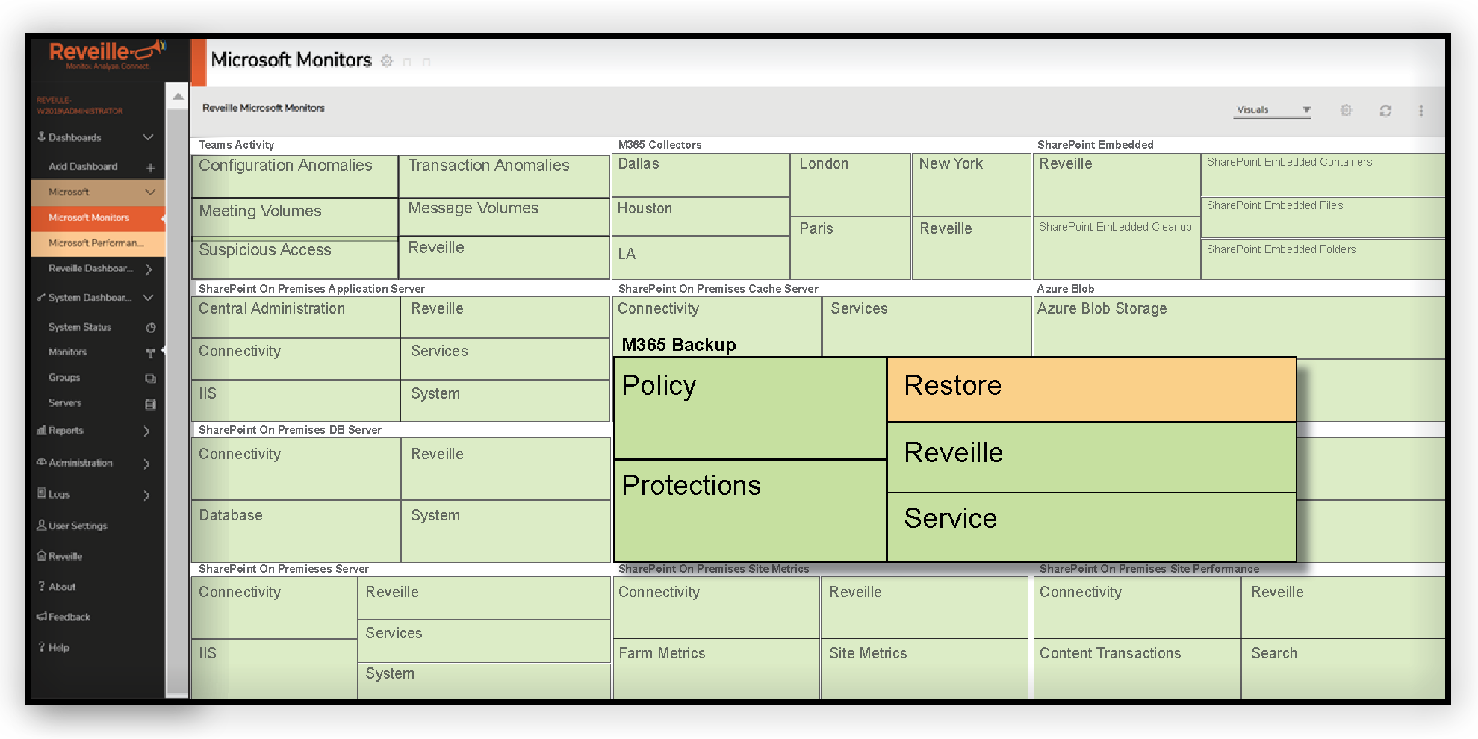Open Configuration Anomalies tile

(295, 176)
